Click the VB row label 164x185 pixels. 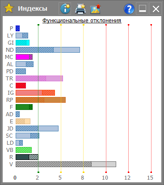tap(10, 150)
